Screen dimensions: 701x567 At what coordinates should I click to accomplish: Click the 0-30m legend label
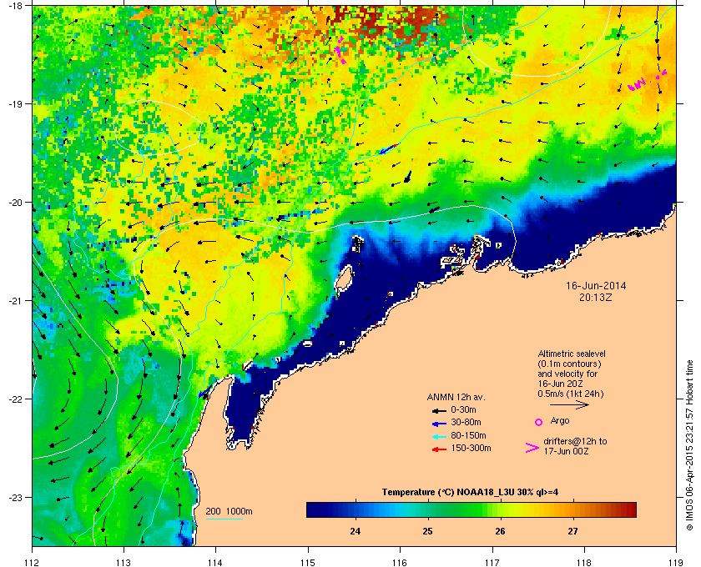pyautogui.click(x=464, y=409)
